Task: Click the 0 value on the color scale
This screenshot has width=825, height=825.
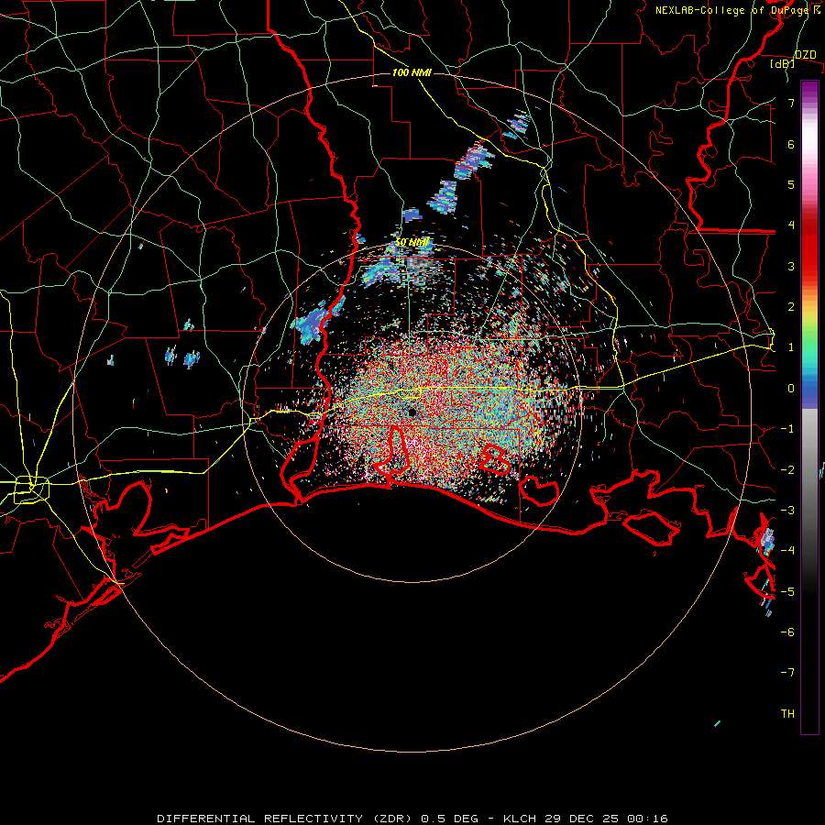Action: (791, 389)
